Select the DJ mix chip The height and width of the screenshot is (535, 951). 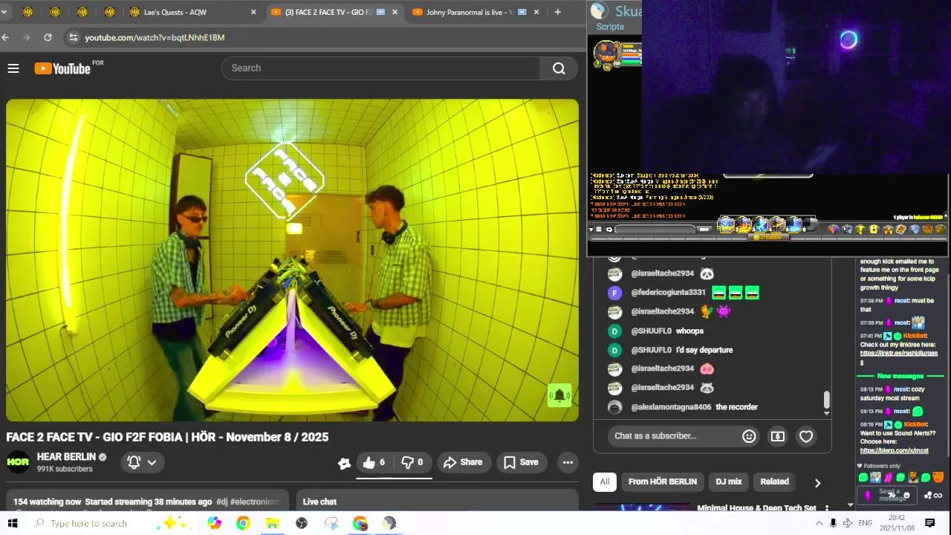coord(729,481)
